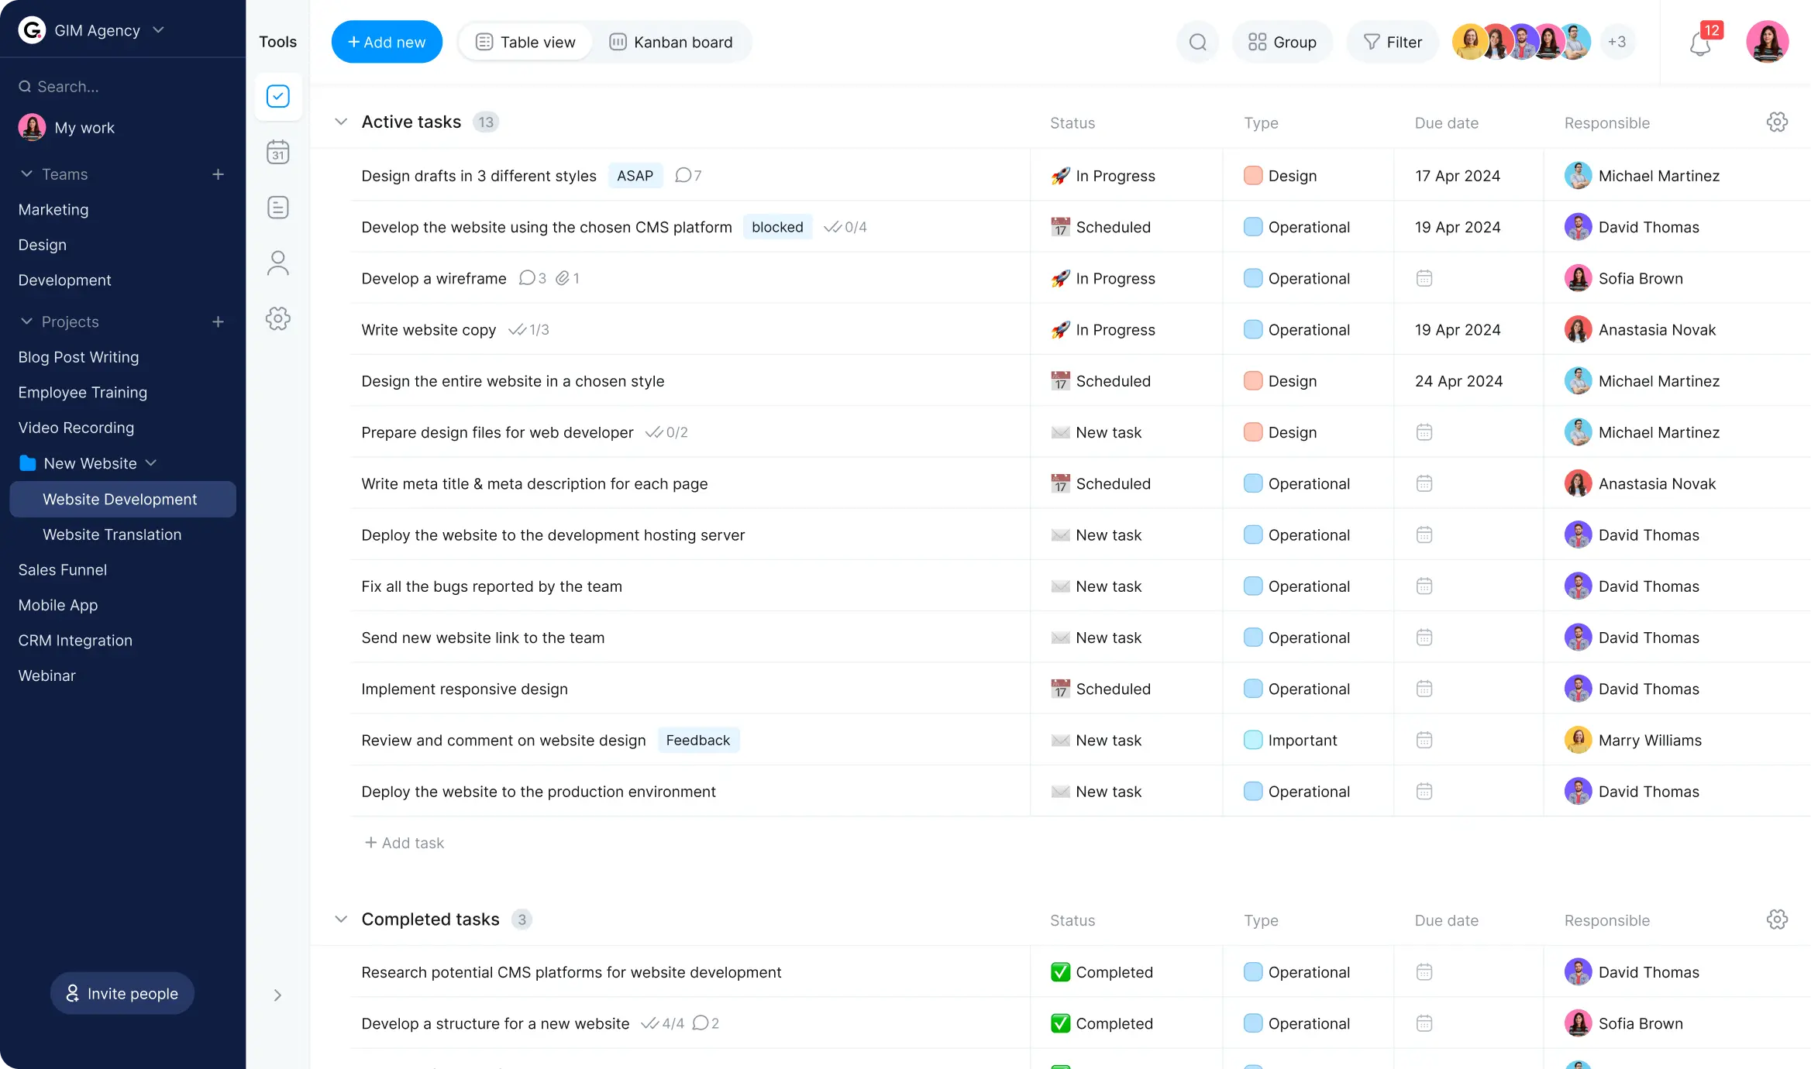Viewport: 1811px width, 1069px height.
Task: Change Important type of Review and comment task
Action: click(x=1290, y=740)
